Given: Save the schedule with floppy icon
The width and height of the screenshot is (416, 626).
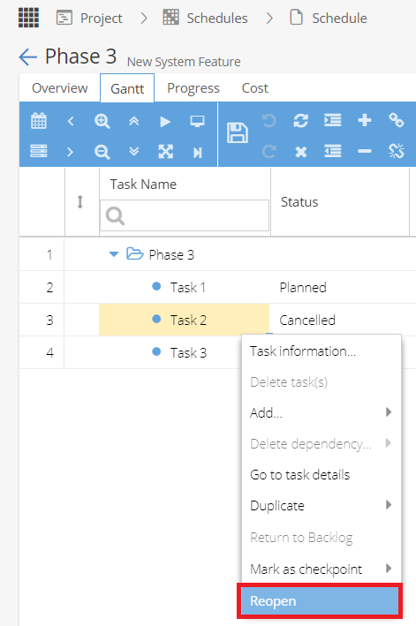Looking at the screenshot, I should (238, 133).
